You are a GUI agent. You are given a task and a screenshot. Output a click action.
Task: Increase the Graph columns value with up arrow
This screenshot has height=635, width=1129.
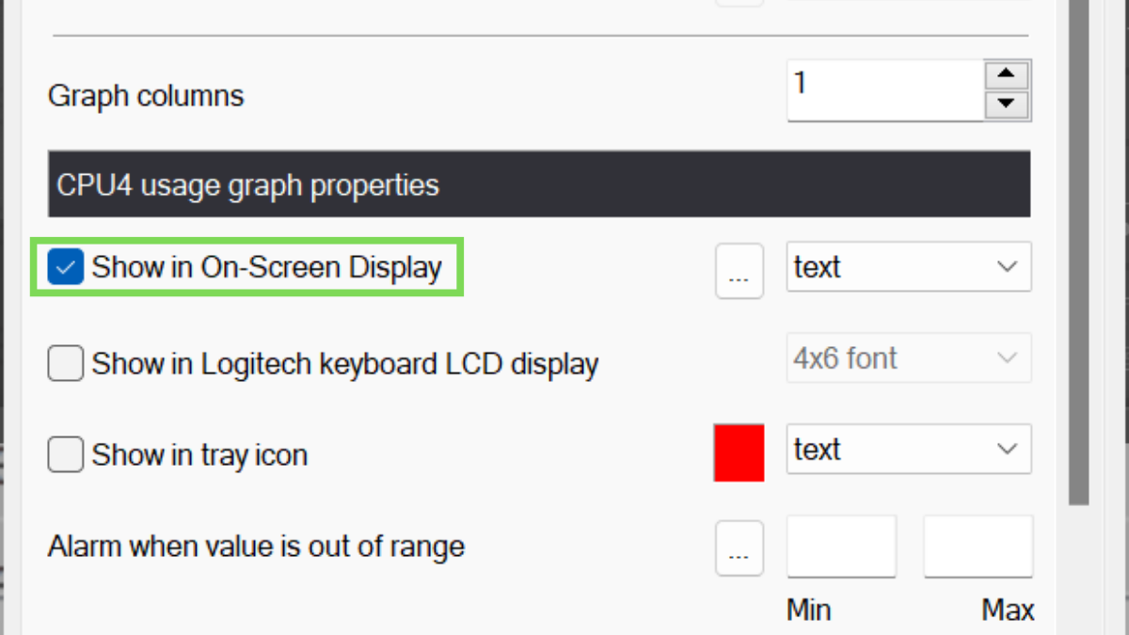1007,75
